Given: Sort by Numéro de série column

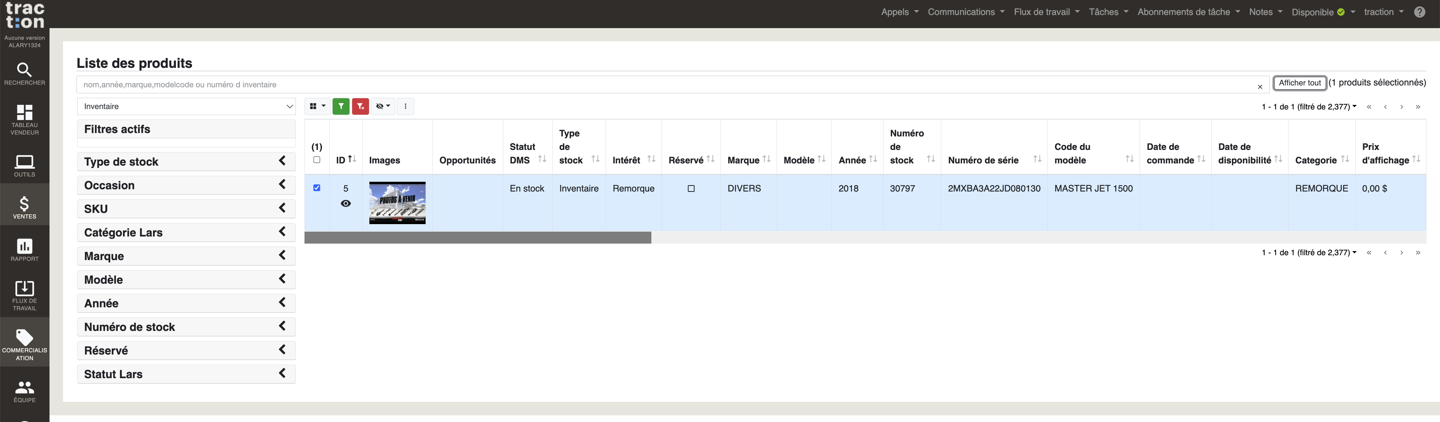Looking at the screenshot, I should point(1038,159).
